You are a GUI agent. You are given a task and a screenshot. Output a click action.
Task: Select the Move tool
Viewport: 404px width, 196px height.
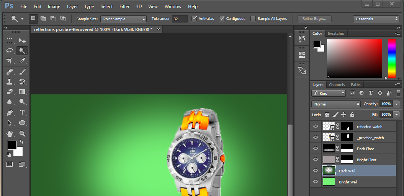tap(22, 40)
